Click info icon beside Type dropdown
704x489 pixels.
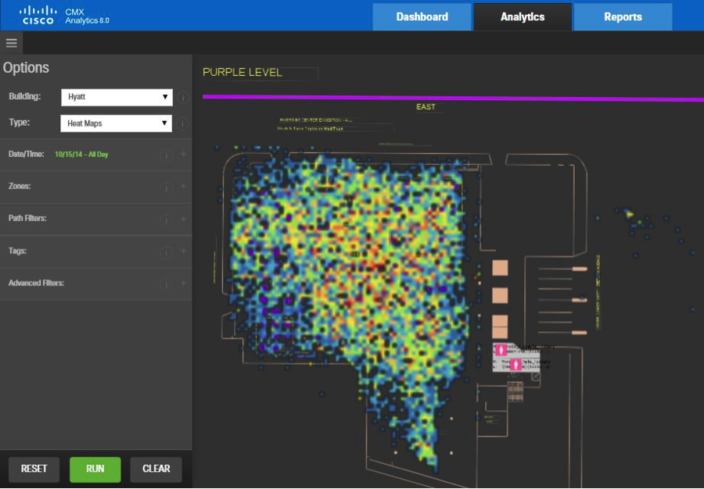tap(183, 123)
